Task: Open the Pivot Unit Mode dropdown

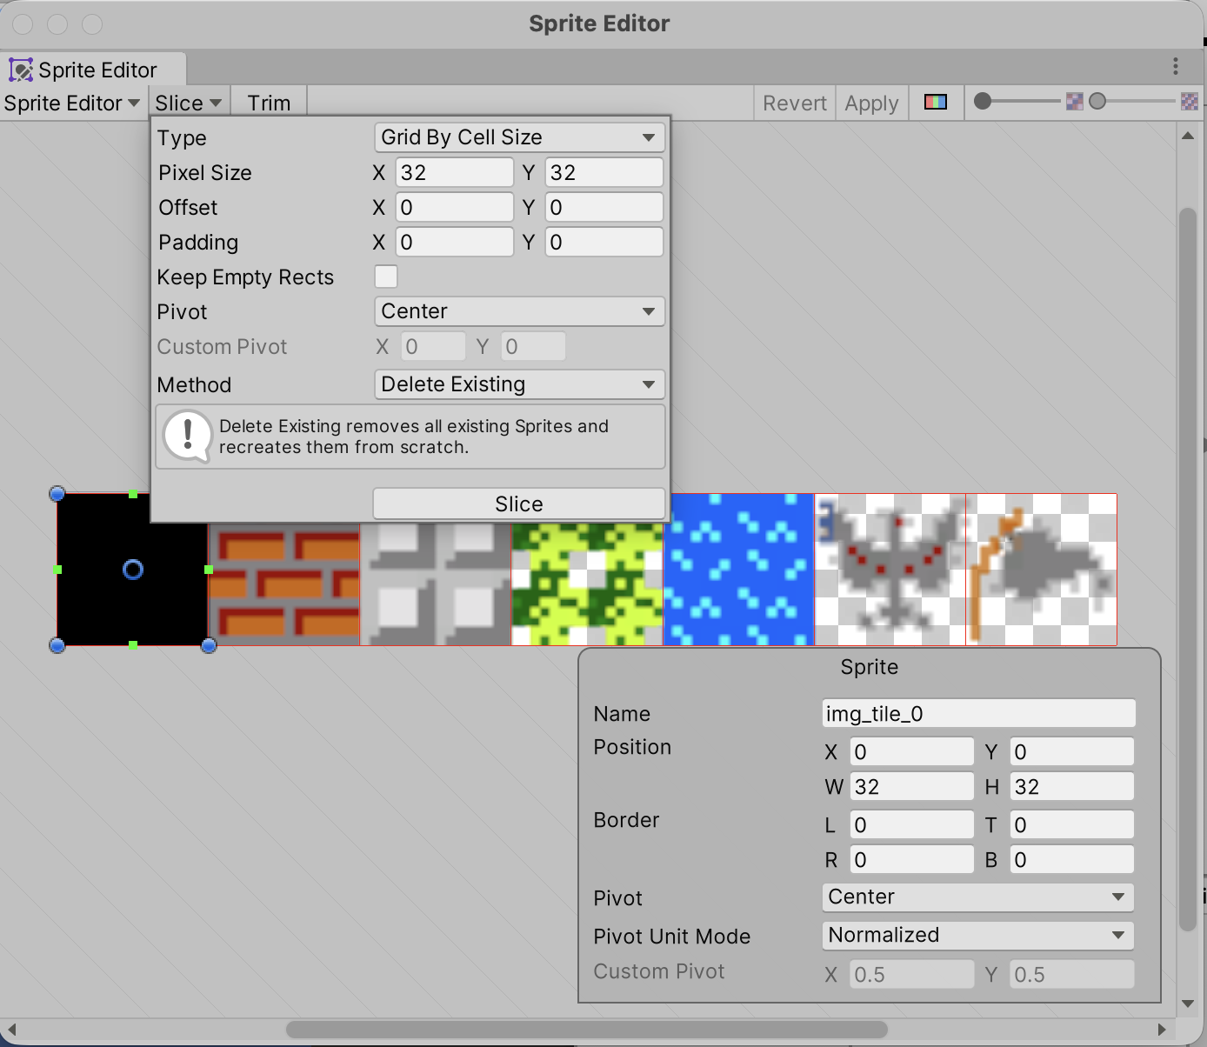Action: click(x=977, y=935)
